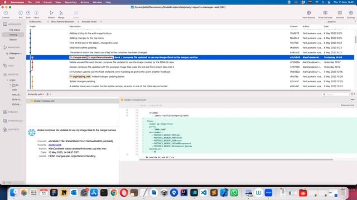Screen dimensions: 357x200
Task: Open the Ancestor Order dropdown
Action: (91, 22)
